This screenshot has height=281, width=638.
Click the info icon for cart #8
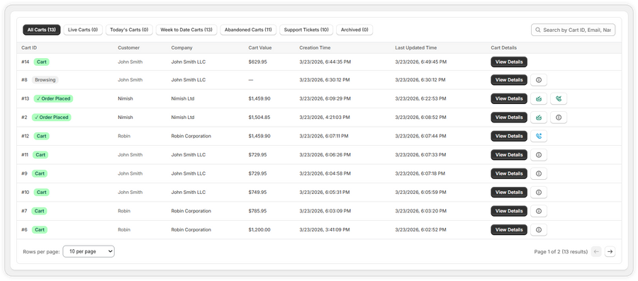click(x=539, y=80)
